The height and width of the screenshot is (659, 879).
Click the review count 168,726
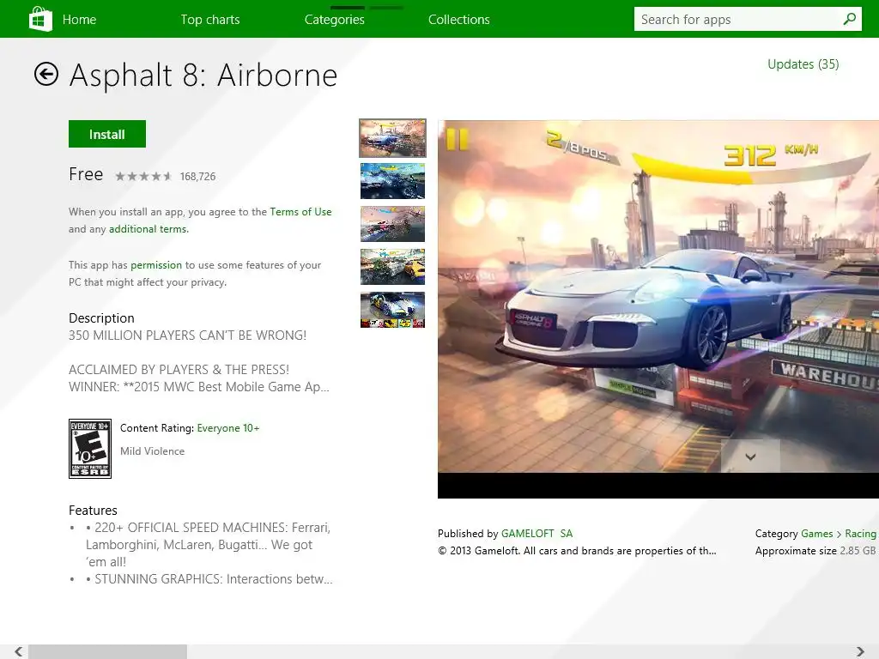[198, 177]
